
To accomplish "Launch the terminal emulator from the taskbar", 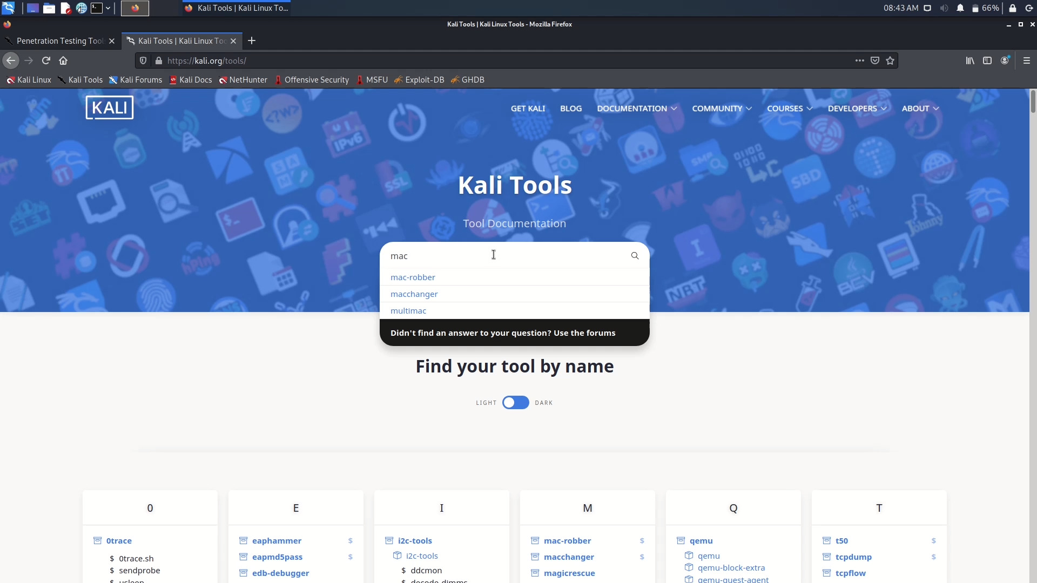I will (97, 8).
